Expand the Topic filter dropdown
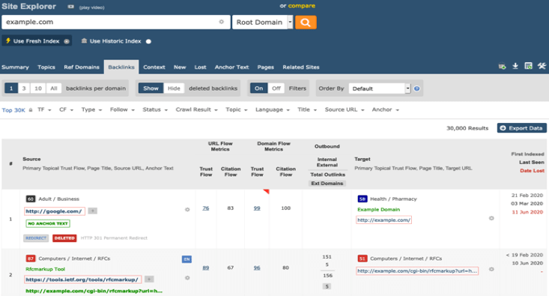549x296 pixels. (x=237, y=109)
